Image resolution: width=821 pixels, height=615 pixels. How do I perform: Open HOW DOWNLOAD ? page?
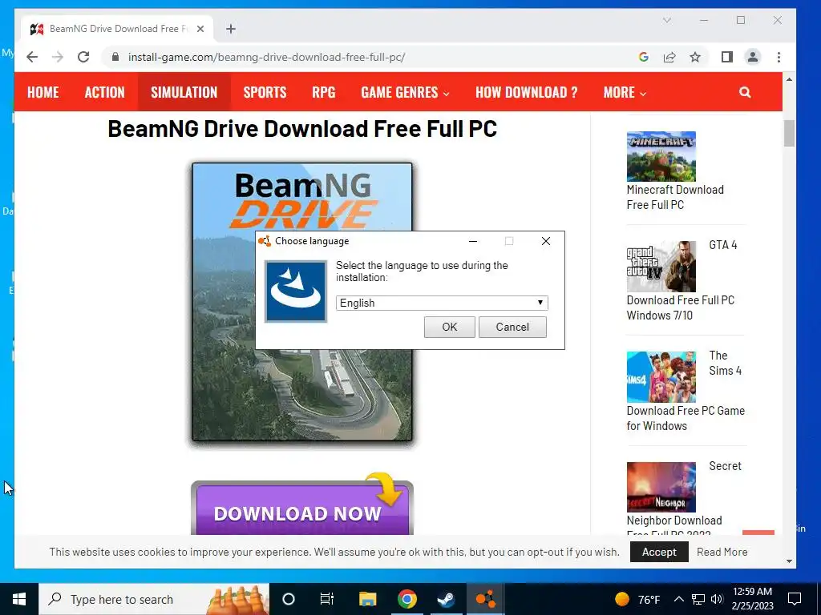[526, 92]
